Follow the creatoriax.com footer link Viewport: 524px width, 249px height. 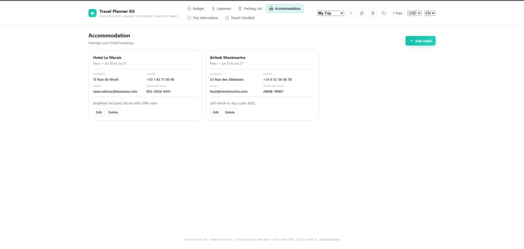(x=329, y=239)
